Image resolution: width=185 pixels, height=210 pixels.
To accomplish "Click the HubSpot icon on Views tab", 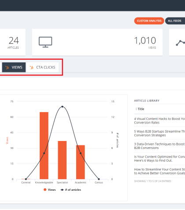I will point(7,67).
